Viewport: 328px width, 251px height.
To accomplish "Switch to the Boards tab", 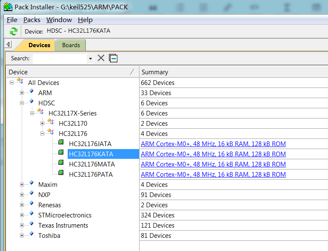I will pyautogui.click(x=71, y=45).
